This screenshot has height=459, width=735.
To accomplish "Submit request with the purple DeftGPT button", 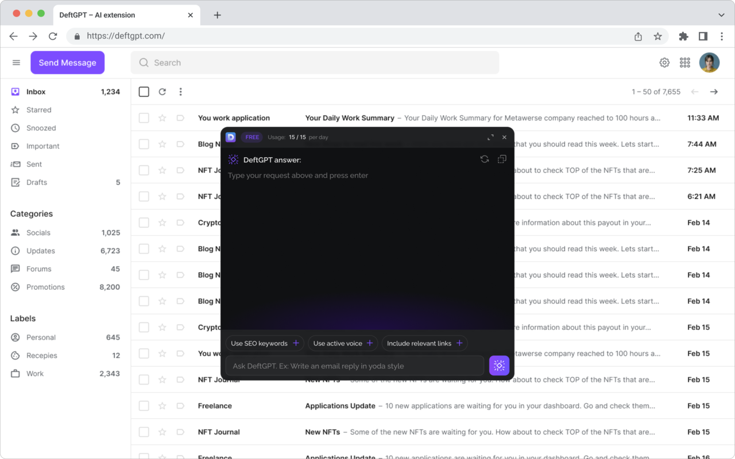I will point(499,365).
